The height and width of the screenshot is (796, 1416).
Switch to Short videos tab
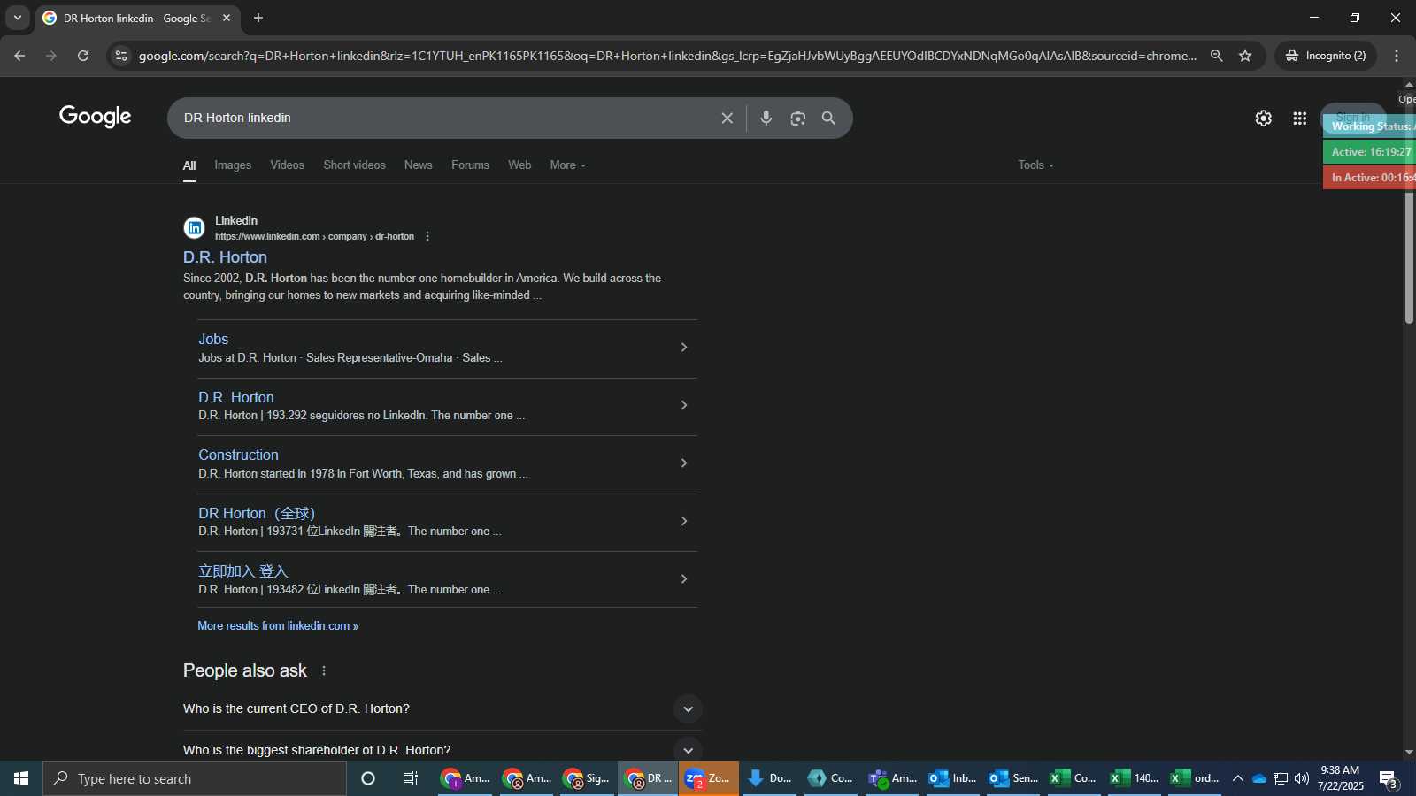click(354, 165)
